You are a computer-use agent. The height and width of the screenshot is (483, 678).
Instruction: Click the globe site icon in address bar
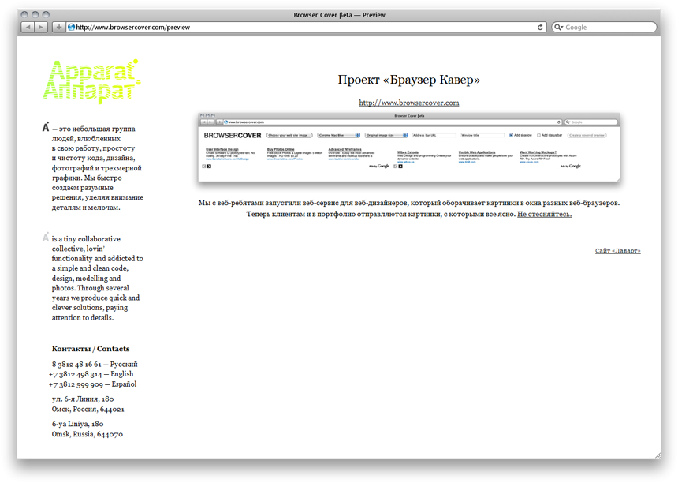click(71, 28)
